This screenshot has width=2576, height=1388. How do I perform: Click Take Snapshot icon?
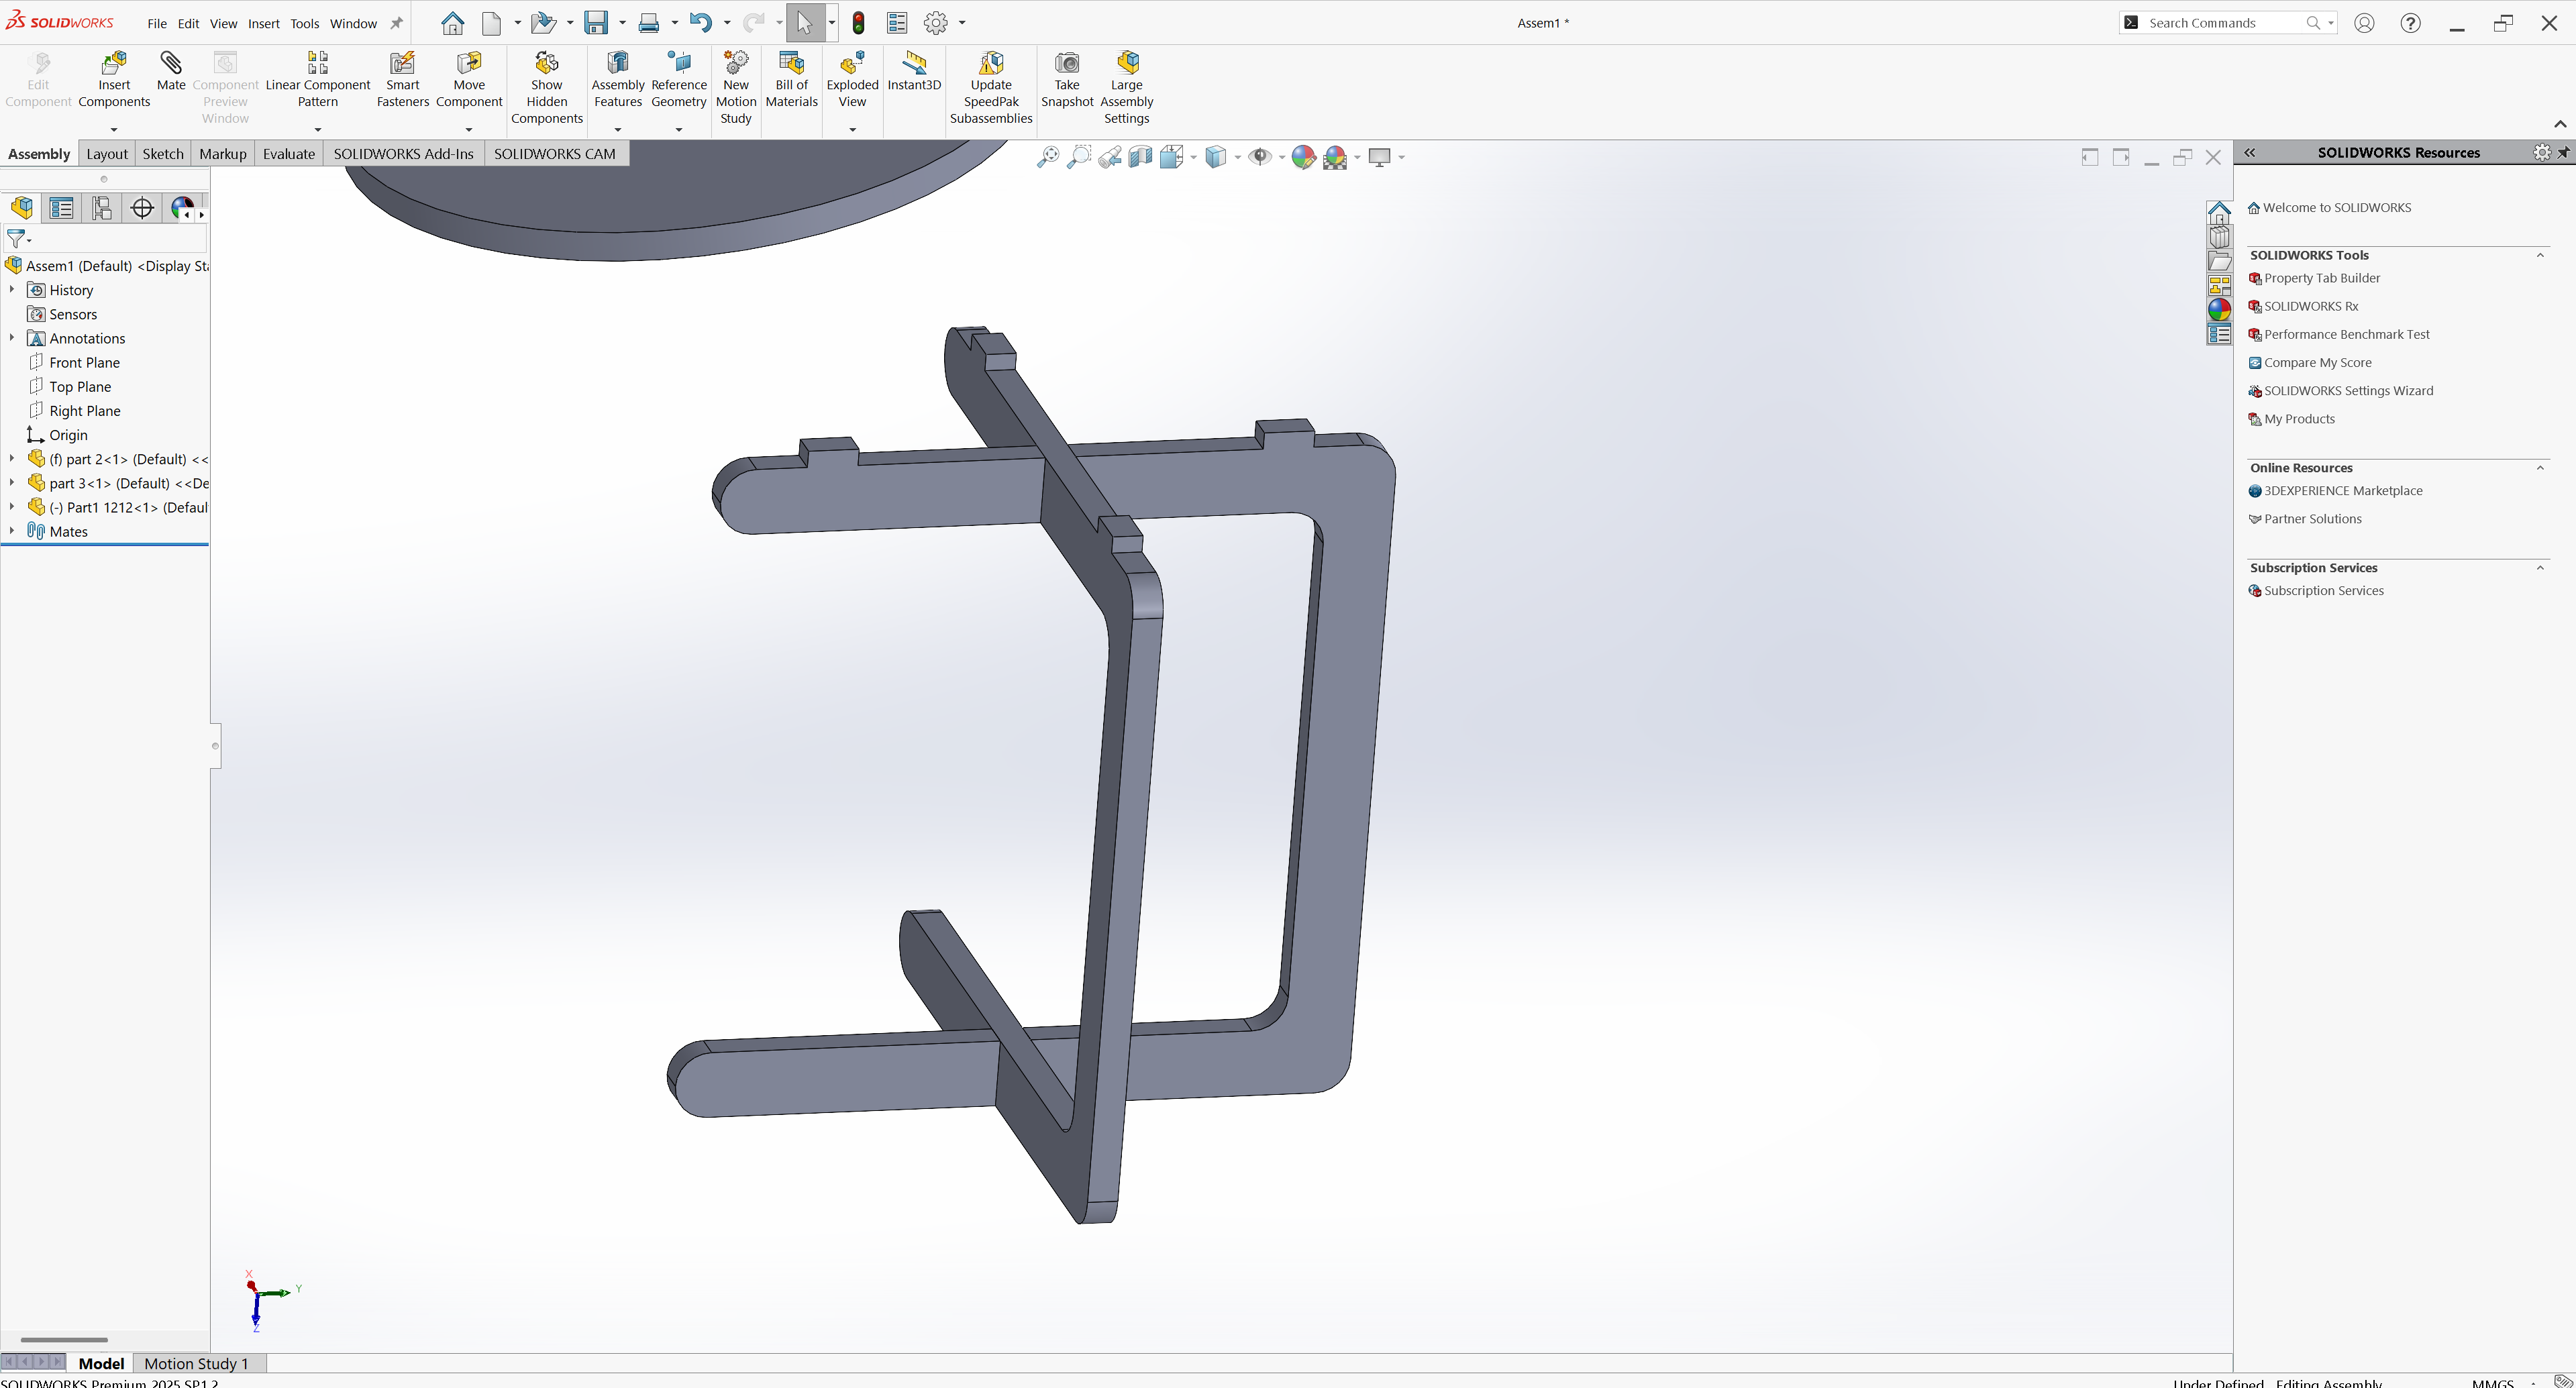1067,64
